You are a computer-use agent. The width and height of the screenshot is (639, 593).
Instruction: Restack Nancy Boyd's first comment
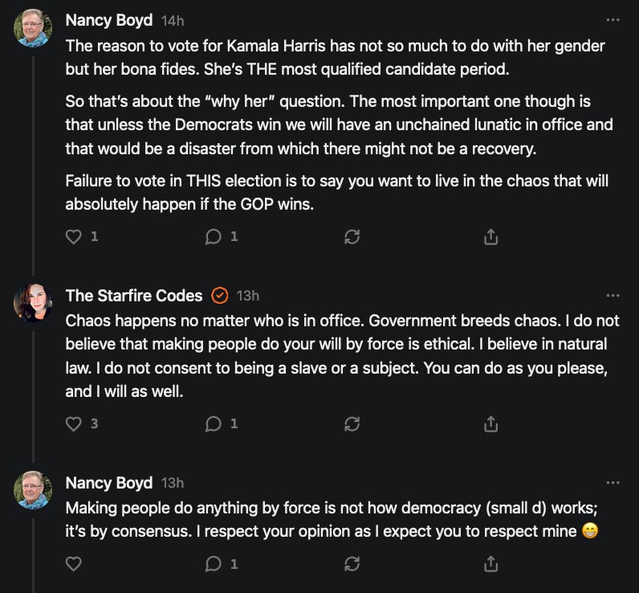pos(352,237)
